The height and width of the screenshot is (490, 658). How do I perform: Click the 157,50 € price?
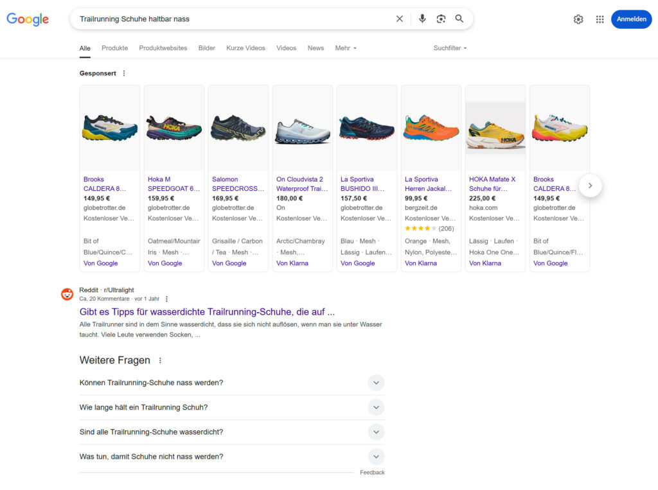click(x=354, y=198)
